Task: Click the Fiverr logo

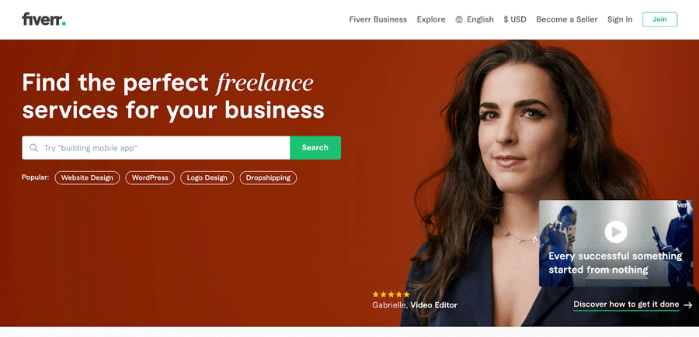Action: coord(43,19)
